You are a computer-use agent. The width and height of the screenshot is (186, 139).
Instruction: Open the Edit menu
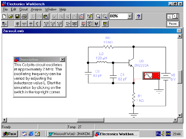[13, 10]
